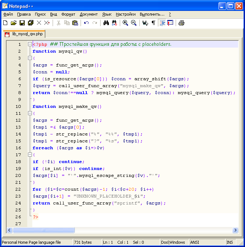Open the Настройки menu
The height and width of the screenshot is (247, 245).
126,14
